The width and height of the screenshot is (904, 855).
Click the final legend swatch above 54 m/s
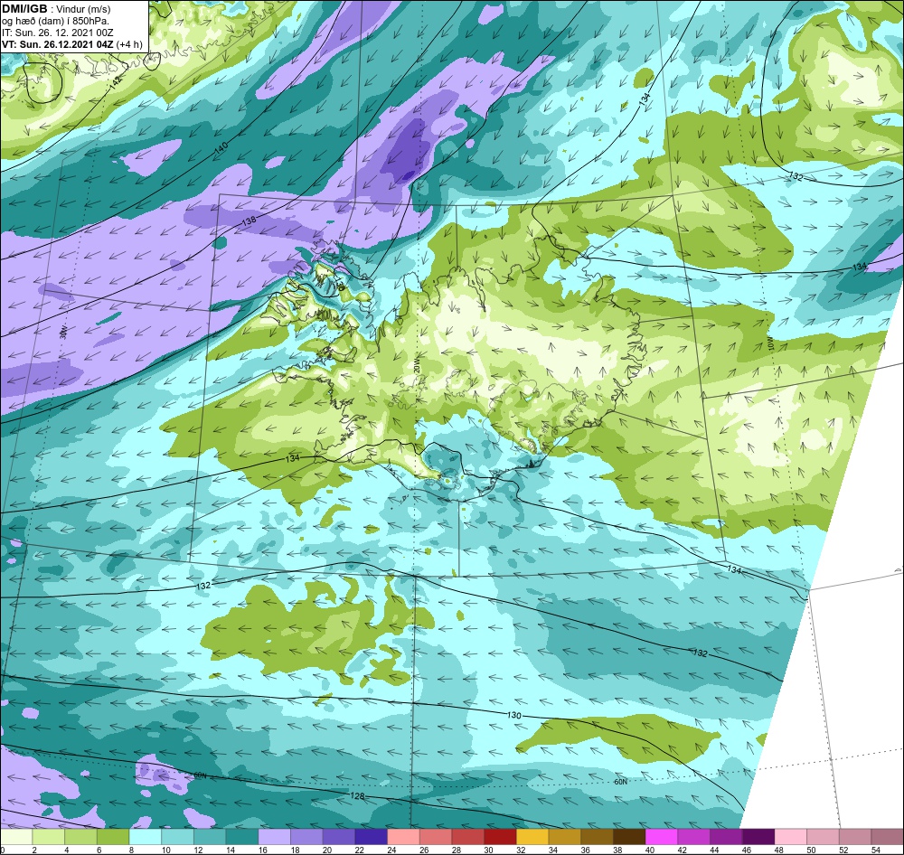[888, 837]
